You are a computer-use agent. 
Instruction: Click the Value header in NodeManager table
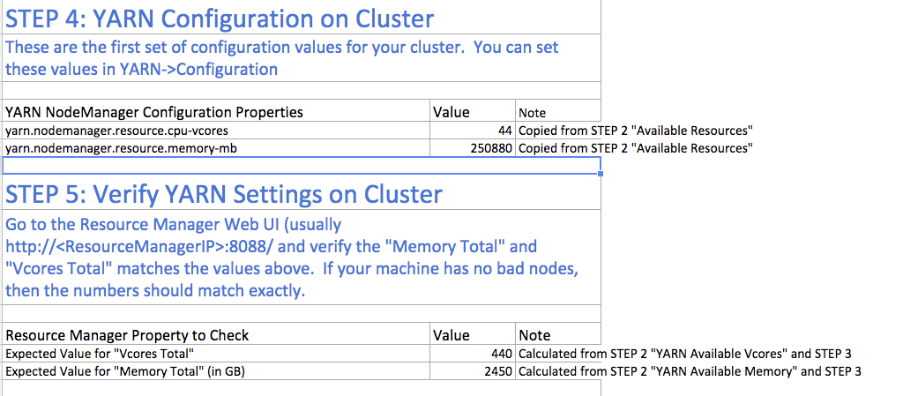[451, 112]
